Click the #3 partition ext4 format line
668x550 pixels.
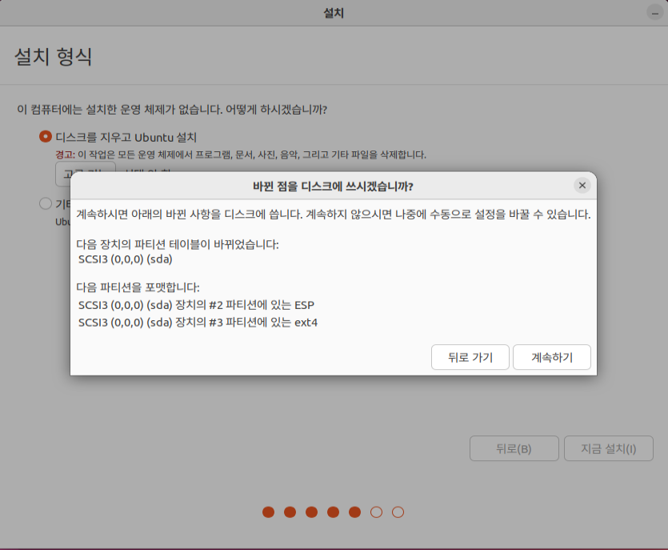click(x=198, y=323)
